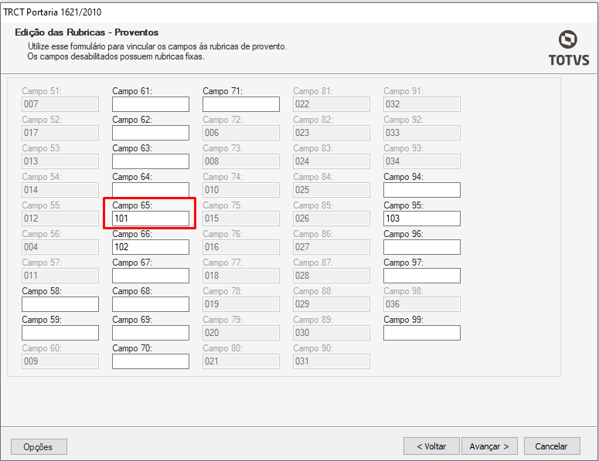The image size is (599, 461).
Task: Click the disabled Campo 78 field showing 019
Action: pyautogui.click(x=241, y=304)
